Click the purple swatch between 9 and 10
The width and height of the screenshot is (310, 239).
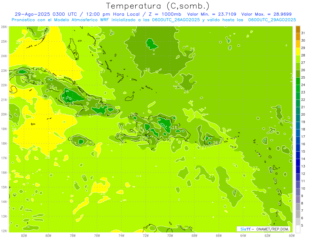point(298,192)
